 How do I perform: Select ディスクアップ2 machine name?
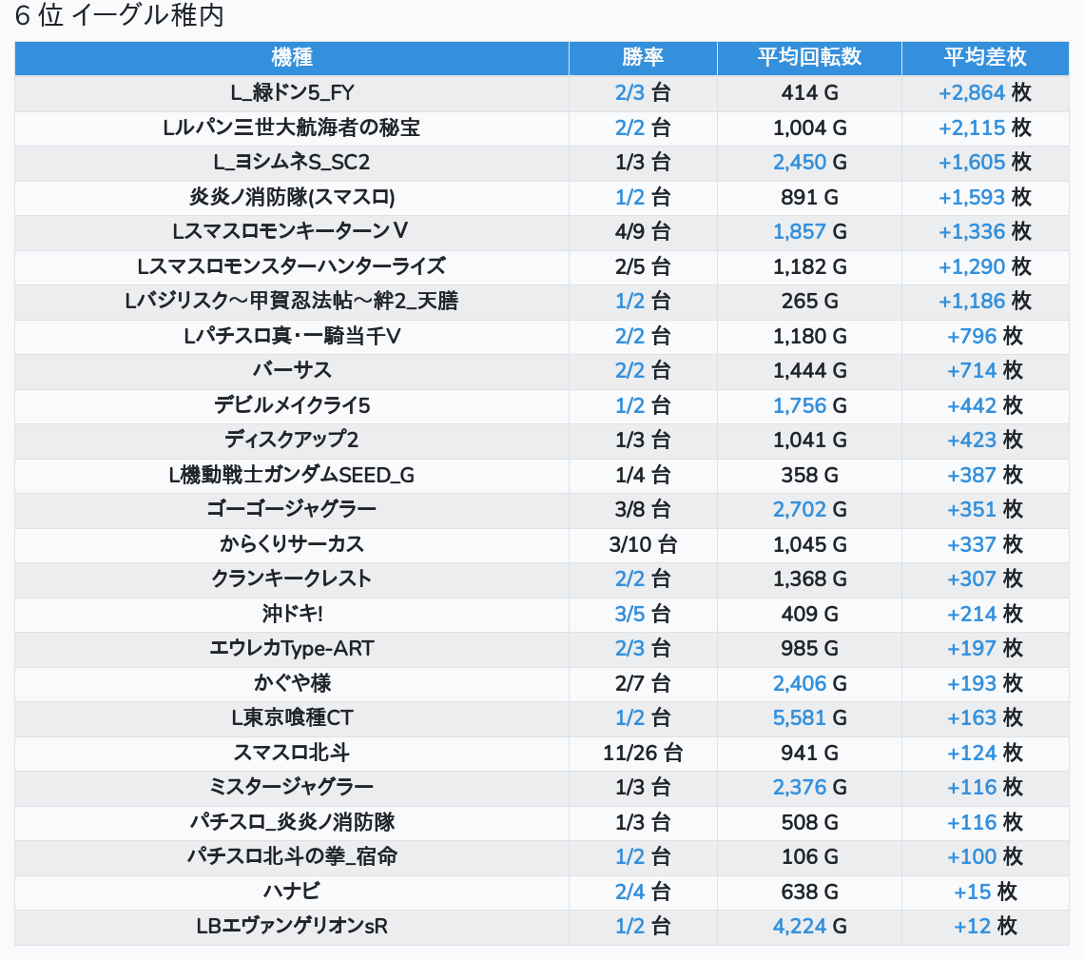[292, 440]
